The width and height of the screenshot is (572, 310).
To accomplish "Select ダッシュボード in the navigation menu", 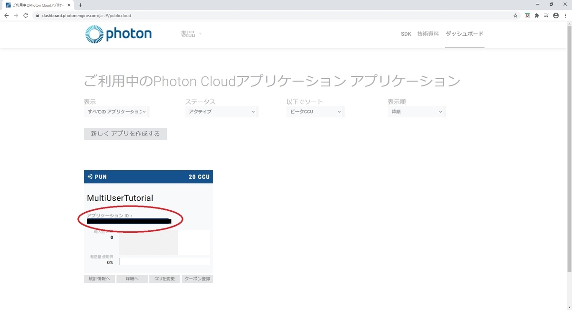I will (x=464, y=34).
